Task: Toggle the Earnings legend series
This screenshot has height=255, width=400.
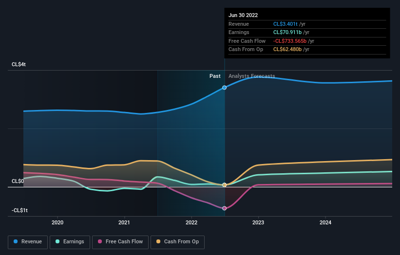Action: tap(70, 242)
